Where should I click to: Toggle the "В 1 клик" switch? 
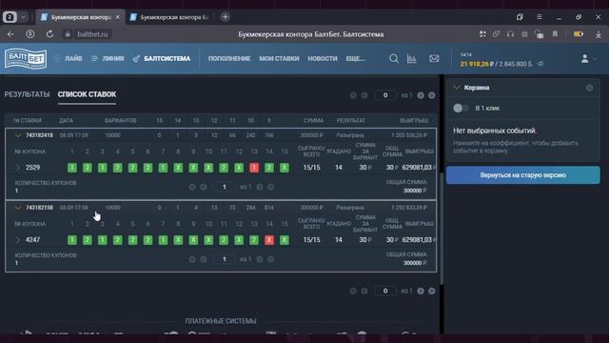pyautogui.click(x=461, y=108)
